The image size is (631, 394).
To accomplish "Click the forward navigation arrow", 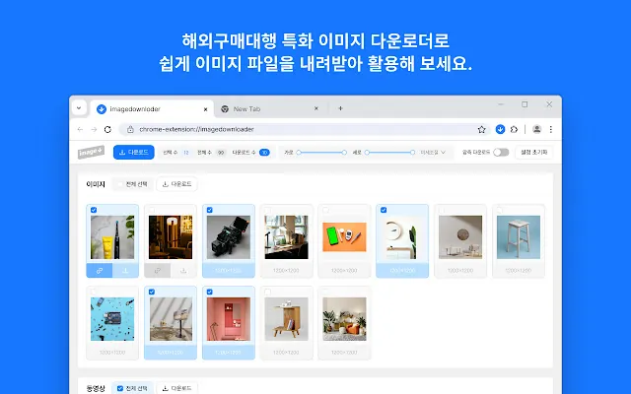I will (x=94, y=129).
